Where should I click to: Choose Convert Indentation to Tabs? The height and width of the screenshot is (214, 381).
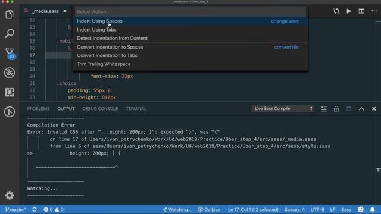coord(190,55)
